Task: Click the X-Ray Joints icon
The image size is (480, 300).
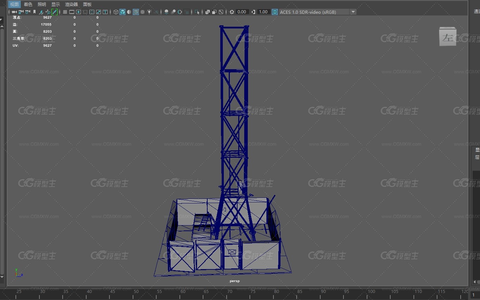Action: [x=221, y=12]
